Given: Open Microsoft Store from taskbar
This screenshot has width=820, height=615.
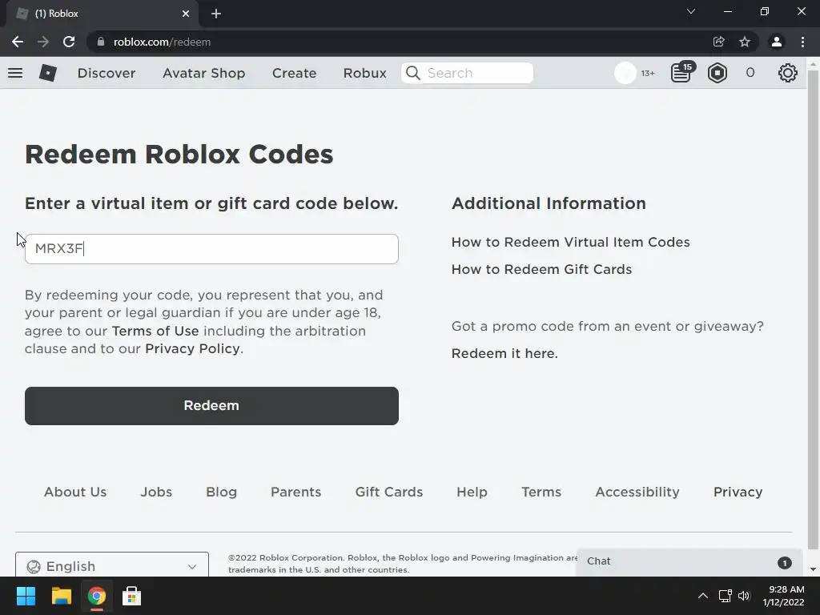Looking at the screenshot, I should tap(131, 596).
